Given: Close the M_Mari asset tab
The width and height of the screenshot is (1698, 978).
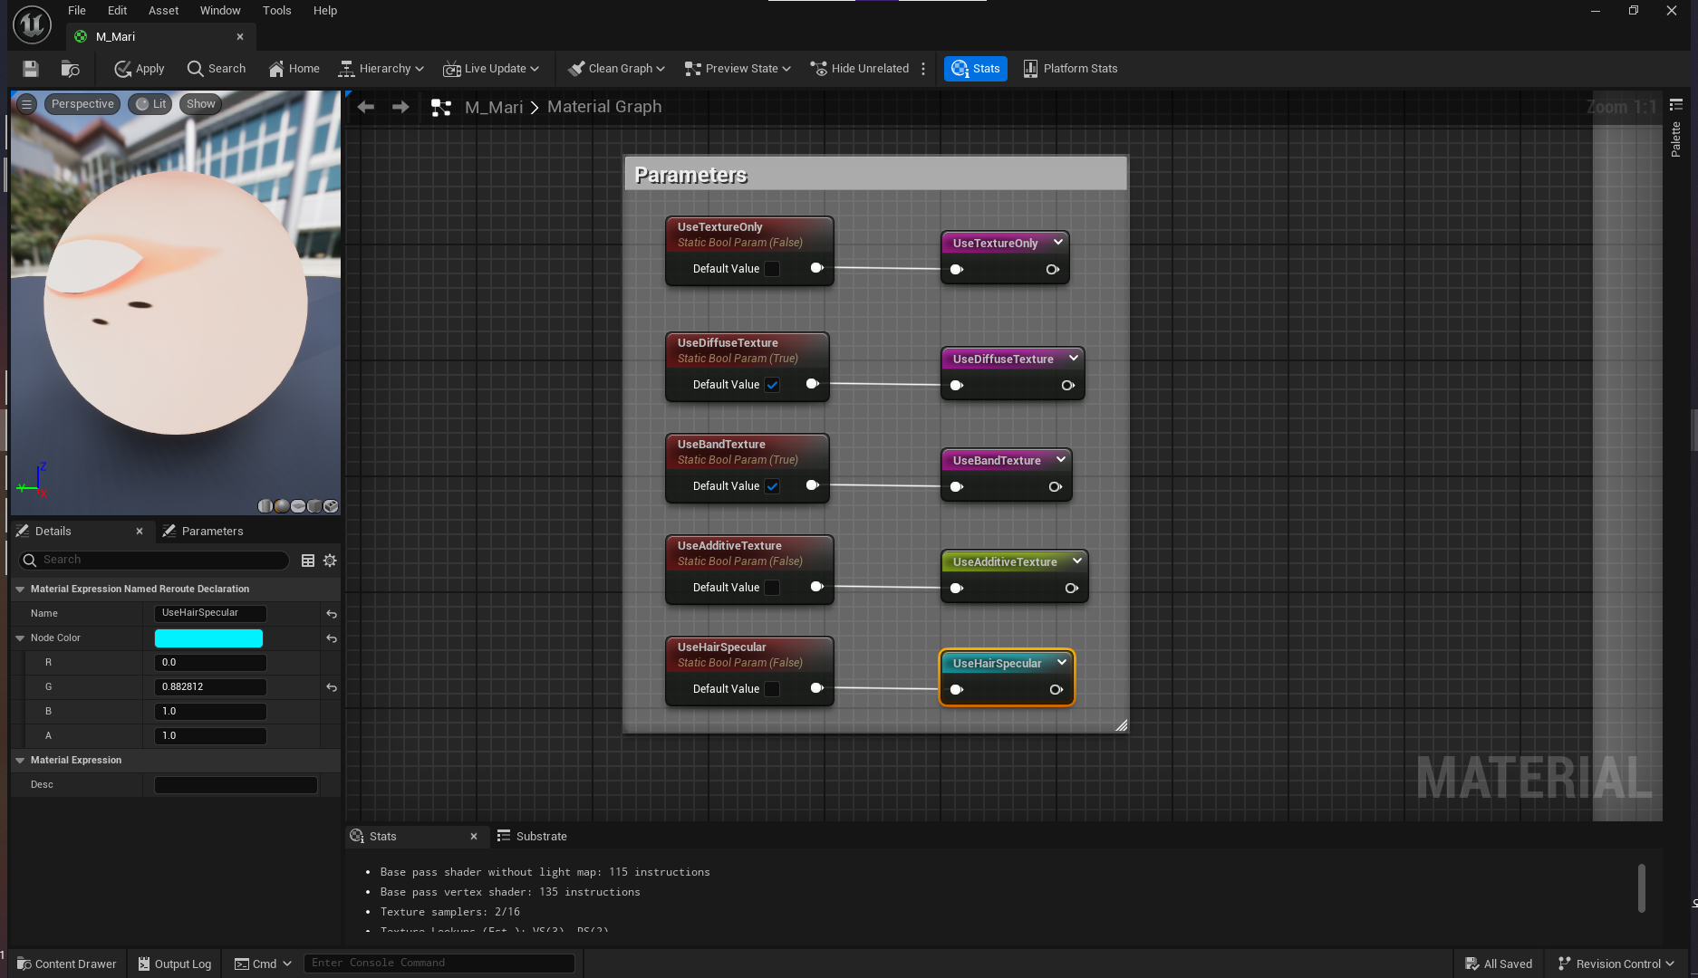Looking at the screenshot, I should pyautogui.click(x=240, y=37).
